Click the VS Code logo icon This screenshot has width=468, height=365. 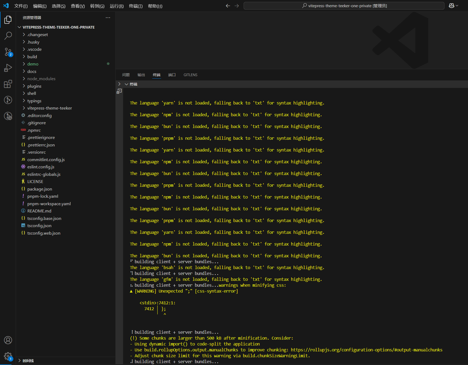6,6
